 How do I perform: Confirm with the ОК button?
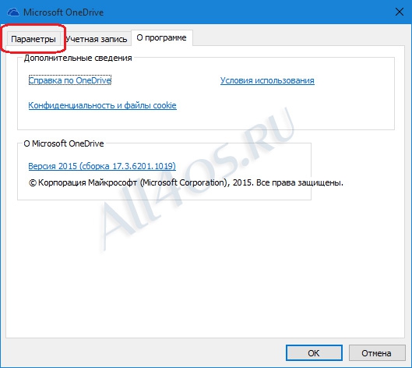click(314, 353)
